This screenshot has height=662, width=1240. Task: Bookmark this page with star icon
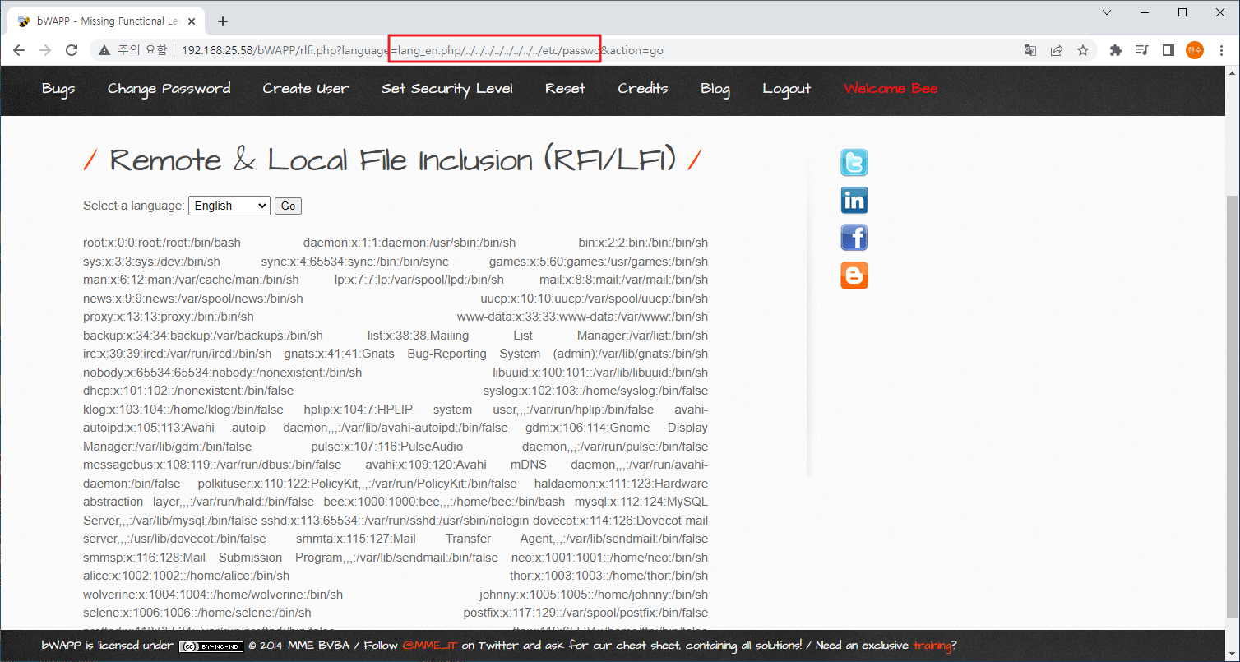pyautogui.click(x=1083, y=50)
